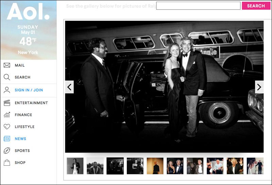Click the Sign In person icon
272x185 pixels.
point(7,90)
